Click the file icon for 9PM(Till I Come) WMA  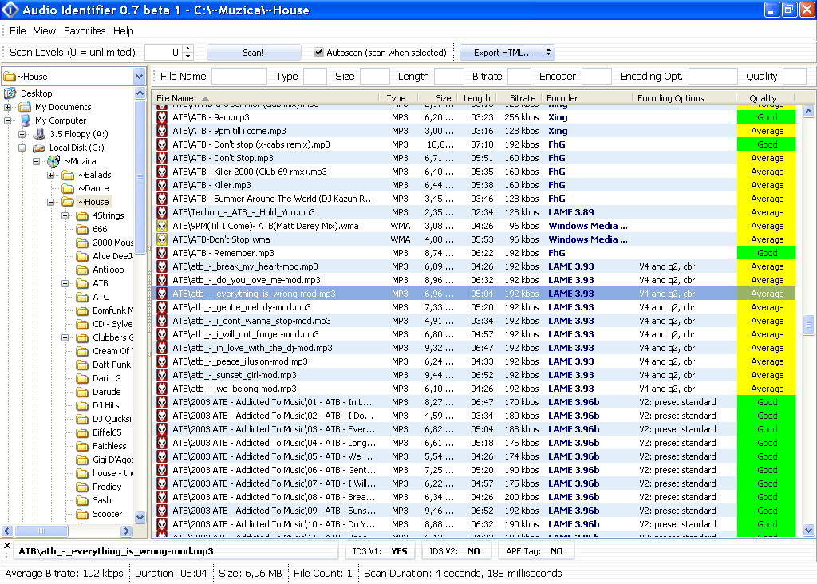[162, 226]
